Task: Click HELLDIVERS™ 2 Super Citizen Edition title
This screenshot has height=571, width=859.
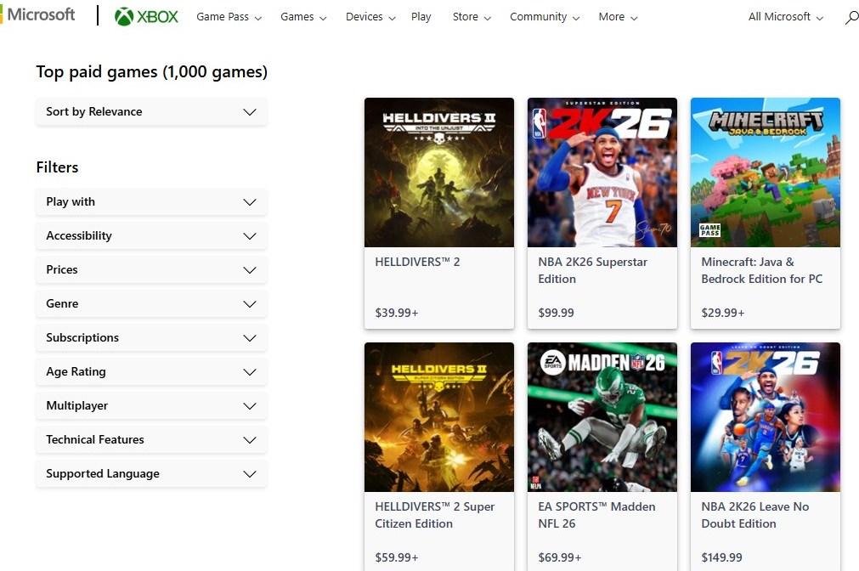Action: pos(434,515)
